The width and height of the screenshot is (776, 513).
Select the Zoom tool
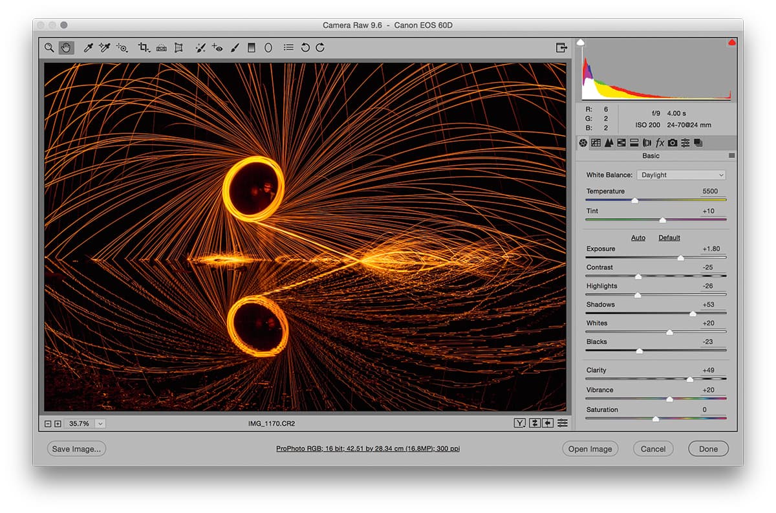[x=49, y=48]
